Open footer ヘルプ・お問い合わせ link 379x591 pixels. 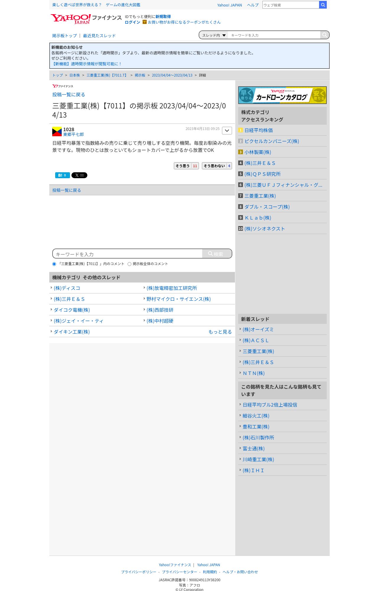click(240, 572)
